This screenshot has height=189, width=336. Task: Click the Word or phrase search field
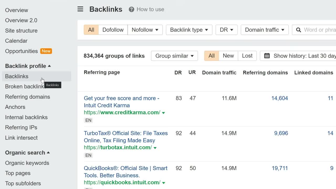click(314, 30)
